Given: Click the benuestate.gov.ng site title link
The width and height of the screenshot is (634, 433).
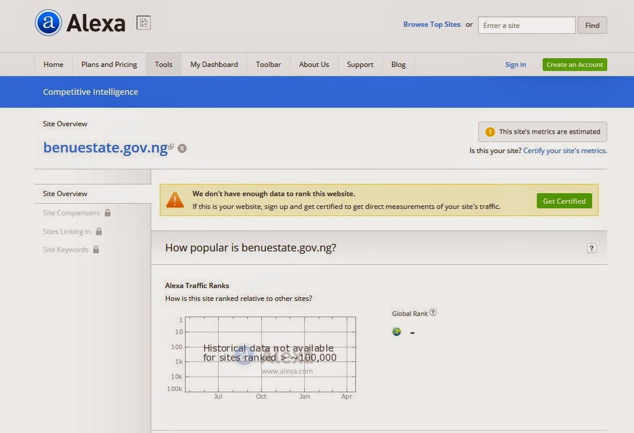Looking at the screenshot, I should pyautogui.click(x=105, y=148).
